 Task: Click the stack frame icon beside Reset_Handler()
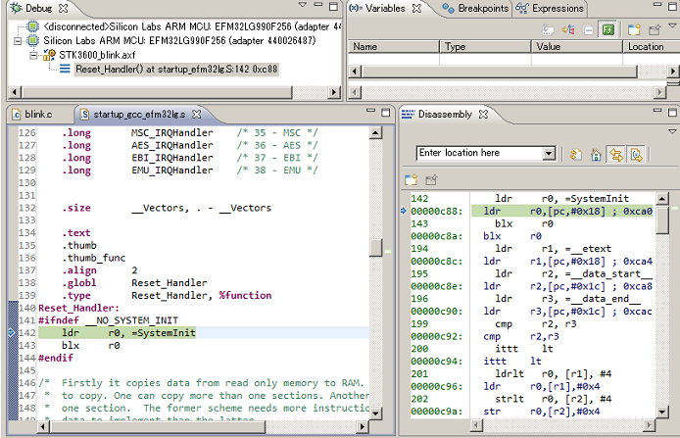tap(65, 69)
